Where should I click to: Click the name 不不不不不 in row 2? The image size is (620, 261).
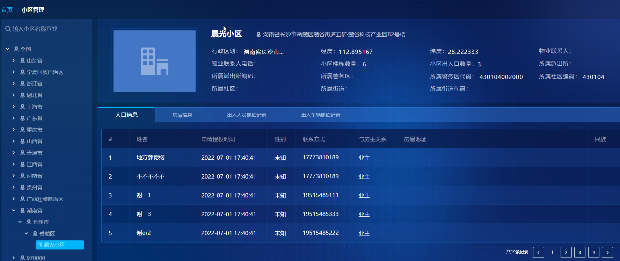151,176
